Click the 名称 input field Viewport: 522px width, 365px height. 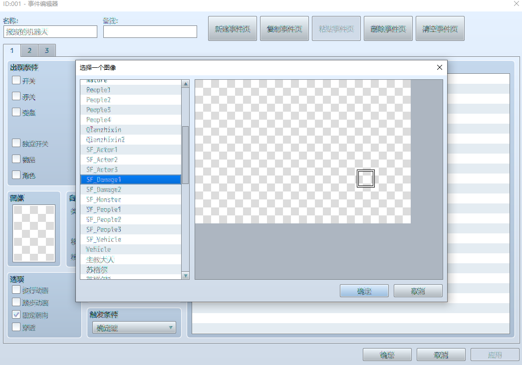point(50,31)
